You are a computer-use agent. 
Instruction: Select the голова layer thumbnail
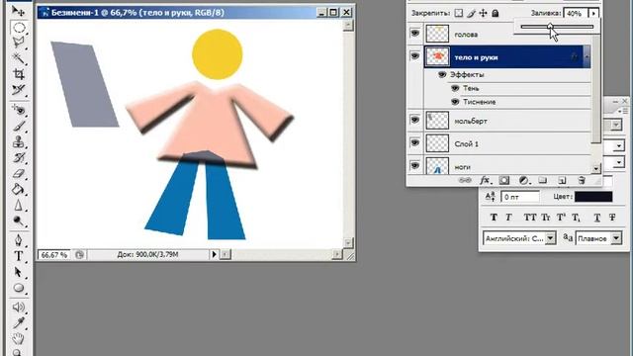click(437, 34)
